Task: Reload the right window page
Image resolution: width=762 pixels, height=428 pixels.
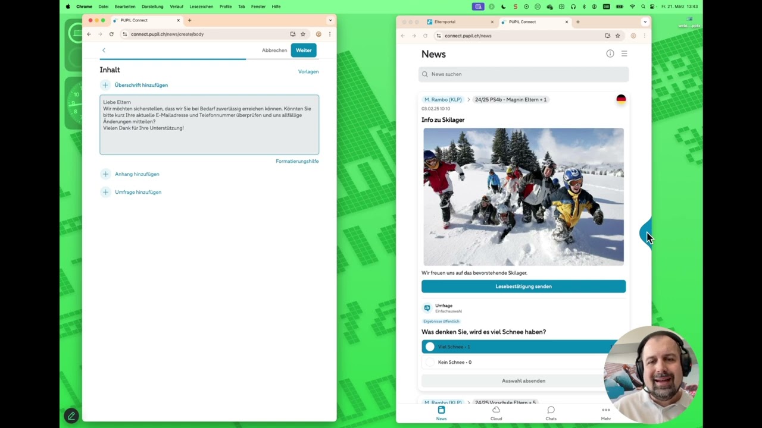Action: coord(425,36)
